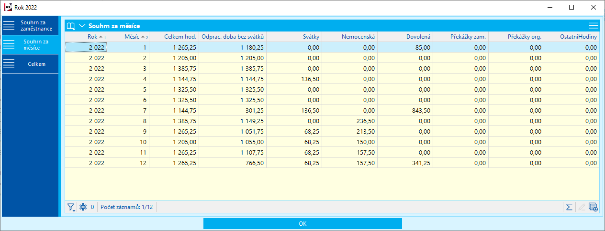605x231 pixels.
Task: Select Souhrn za měsíce sidebar tab
Action: (30, 44)
